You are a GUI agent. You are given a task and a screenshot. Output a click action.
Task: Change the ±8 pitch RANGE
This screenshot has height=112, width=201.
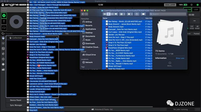pyautogui.click(x=197, y=27)
